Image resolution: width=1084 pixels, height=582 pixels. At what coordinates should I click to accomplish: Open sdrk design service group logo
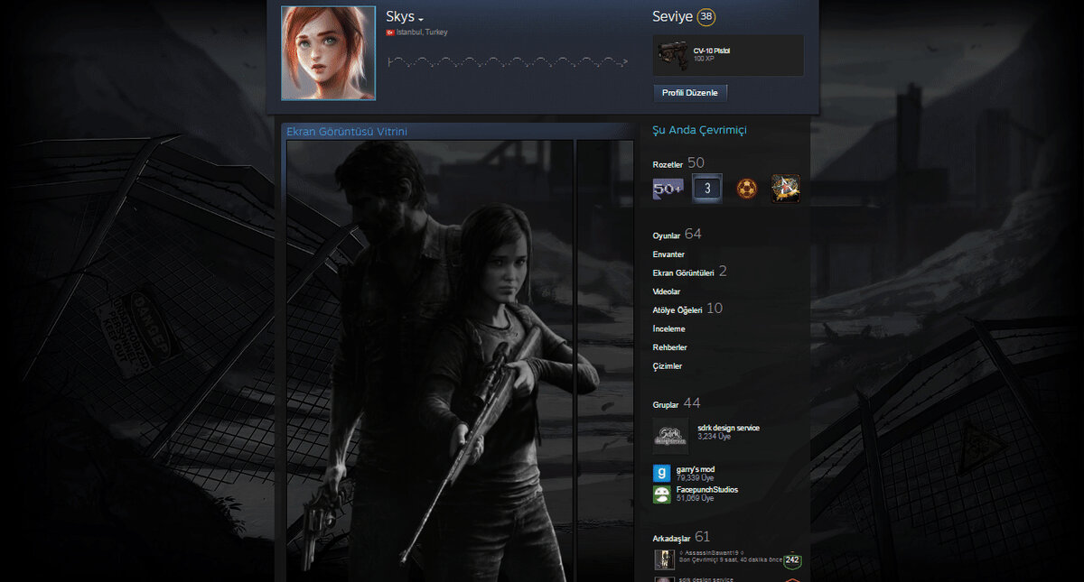click(x=670, y=437)
